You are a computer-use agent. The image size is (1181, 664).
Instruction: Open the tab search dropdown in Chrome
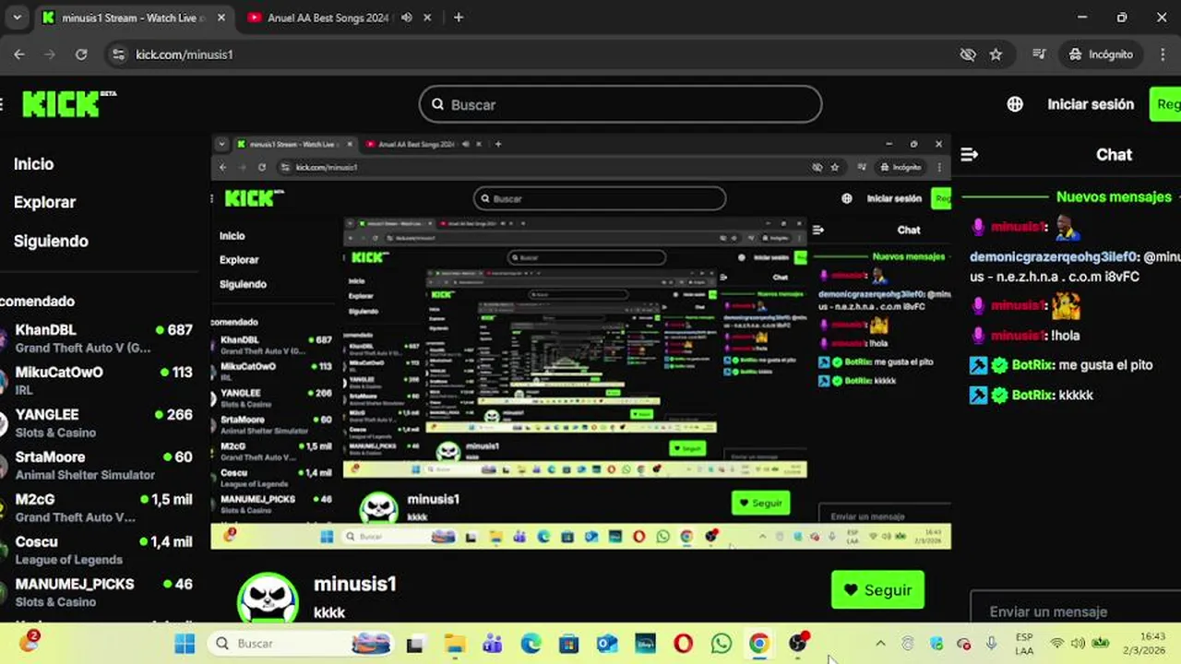[17, 18]
